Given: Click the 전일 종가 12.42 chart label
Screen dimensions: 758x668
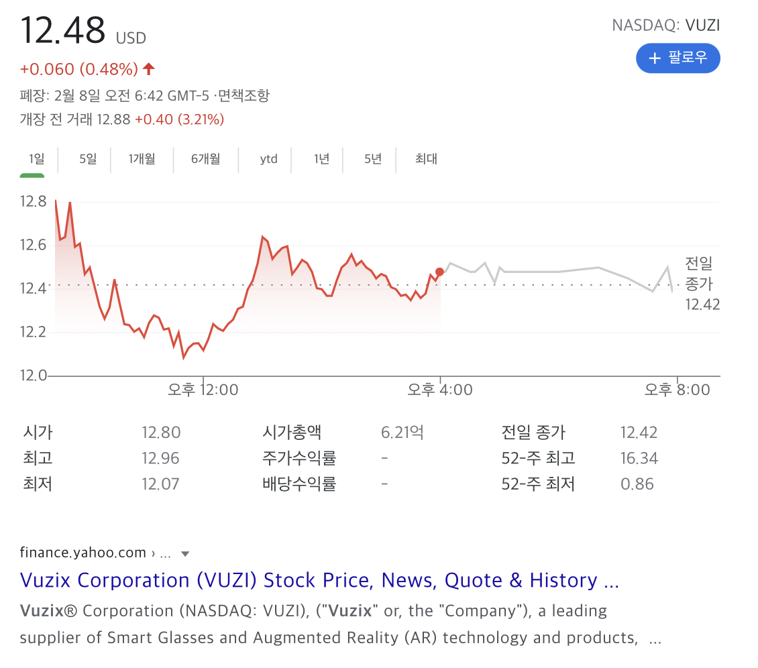Looking at the screenshot, I should 702,284.
